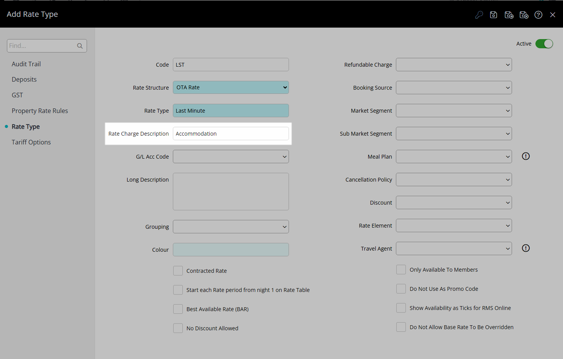The width and height of the screenshot is (563, 359).
Task: Click the Long Description text area
Action: tap(231, 191)
